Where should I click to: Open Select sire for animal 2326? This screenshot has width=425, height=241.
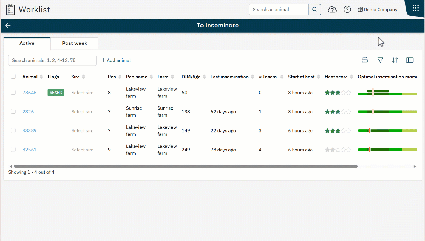coord(83,112)
